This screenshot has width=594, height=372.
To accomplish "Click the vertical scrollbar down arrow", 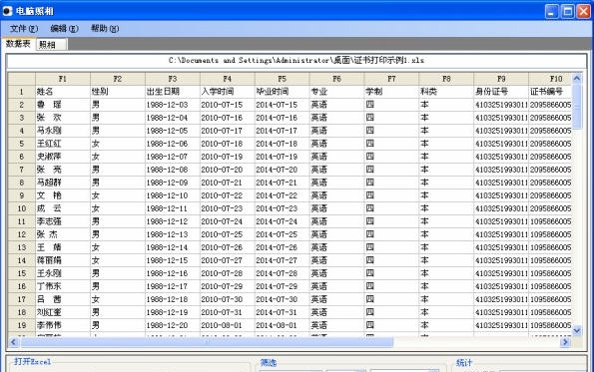I will tap(577, 330).
